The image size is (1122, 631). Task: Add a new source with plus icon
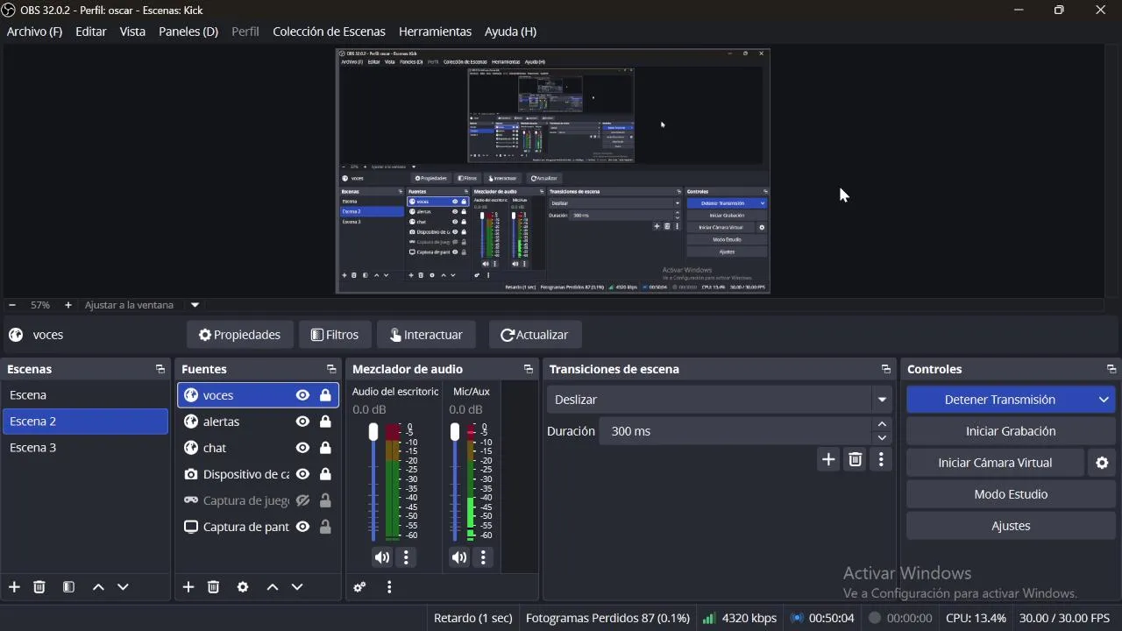[x=188, y=587]
